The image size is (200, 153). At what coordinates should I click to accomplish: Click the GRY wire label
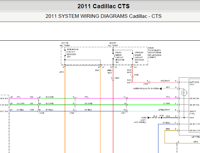168,87
